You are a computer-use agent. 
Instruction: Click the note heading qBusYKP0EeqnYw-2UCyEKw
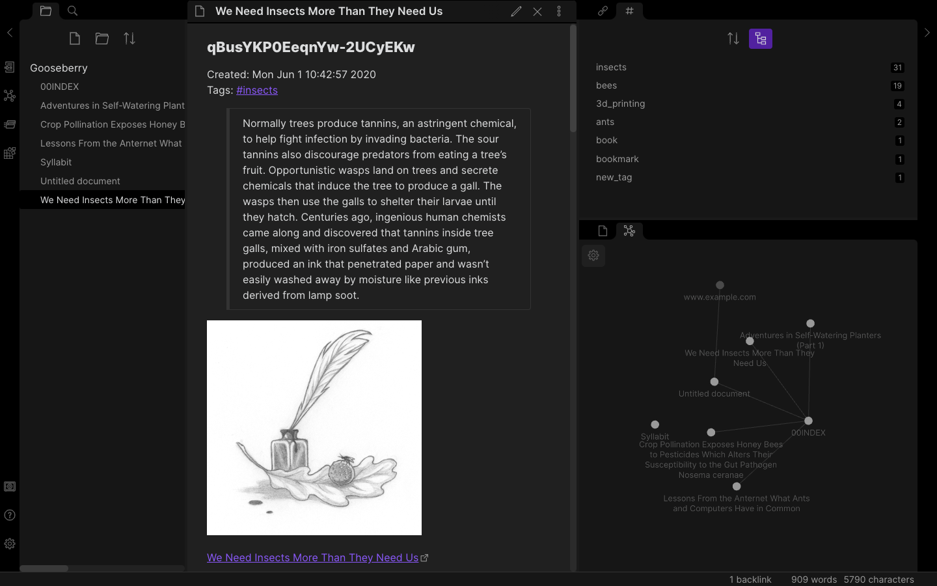click(311, 47)
